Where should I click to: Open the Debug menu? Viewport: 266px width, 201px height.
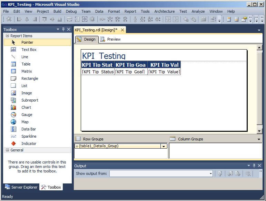[71, 11]
